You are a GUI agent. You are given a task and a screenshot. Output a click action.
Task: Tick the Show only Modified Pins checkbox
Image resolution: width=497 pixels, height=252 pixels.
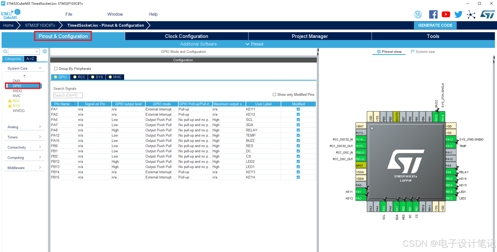coord(274,94)
